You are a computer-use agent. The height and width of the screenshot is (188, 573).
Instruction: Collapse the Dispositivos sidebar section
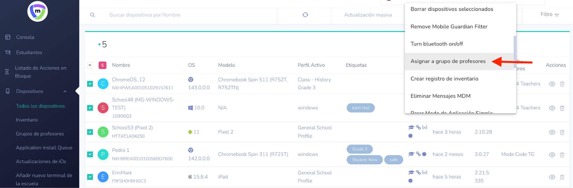(x=65, y=91)
